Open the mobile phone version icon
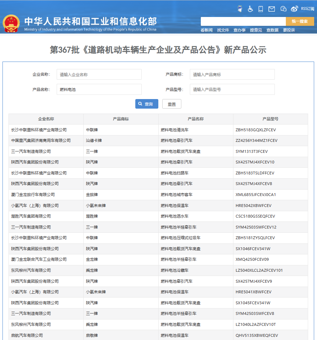The width and height of the screenshot is (317, 340). click(x=261, y=9)
